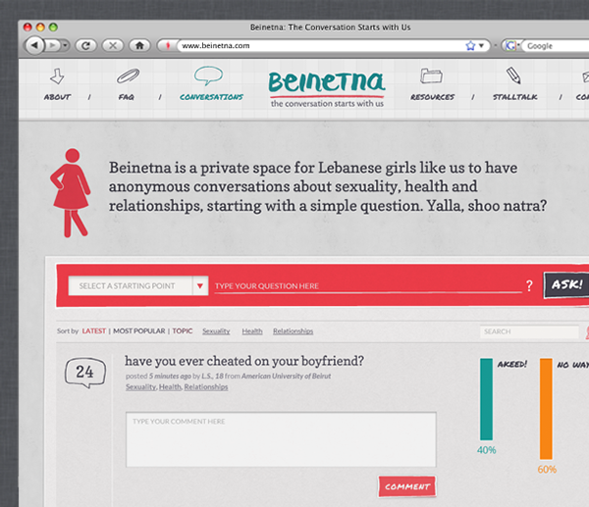Click the Health tag under the question
The height and width of the screenshot is (507, 589).
[x=170, y=387]
